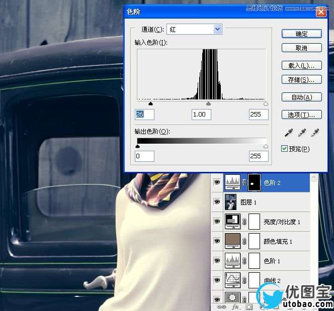334x311 pixels.
Task: Toggle visibility of the 色阶 2 layer
Action: (217, 183)
